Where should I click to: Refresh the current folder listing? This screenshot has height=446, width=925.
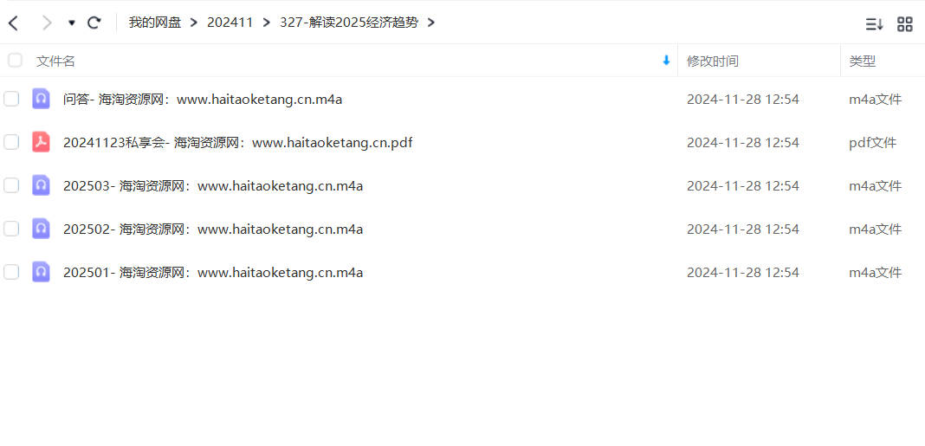[94, 23]
